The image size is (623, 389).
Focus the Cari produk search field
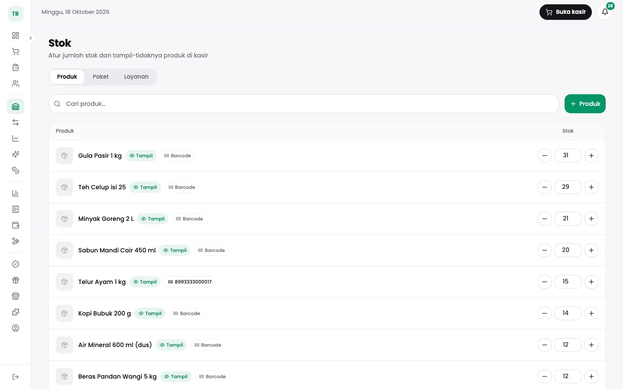point(304,104)
